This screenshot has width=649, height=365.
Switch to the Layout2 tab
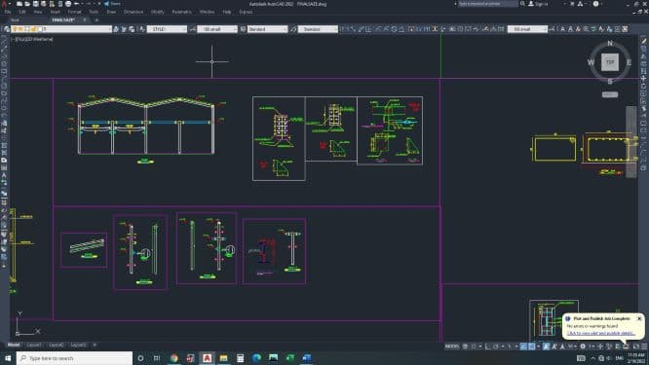click(56, 345)
